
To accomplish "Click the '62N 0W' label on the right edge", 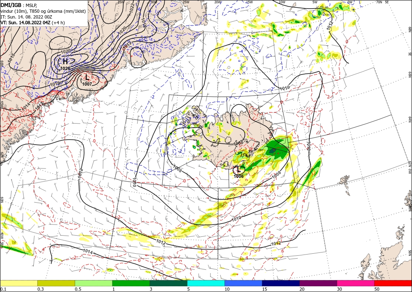I will coord(410,168).
